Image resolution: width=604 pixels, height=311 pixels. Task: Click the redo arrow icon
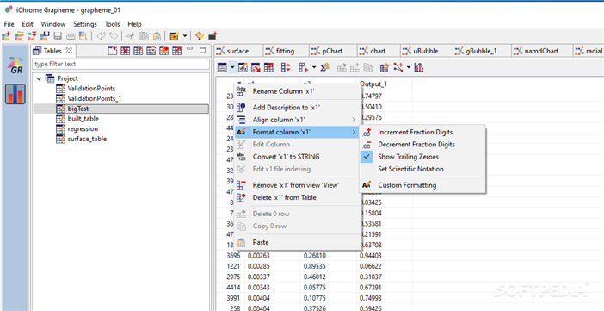(x=114, y=36)
